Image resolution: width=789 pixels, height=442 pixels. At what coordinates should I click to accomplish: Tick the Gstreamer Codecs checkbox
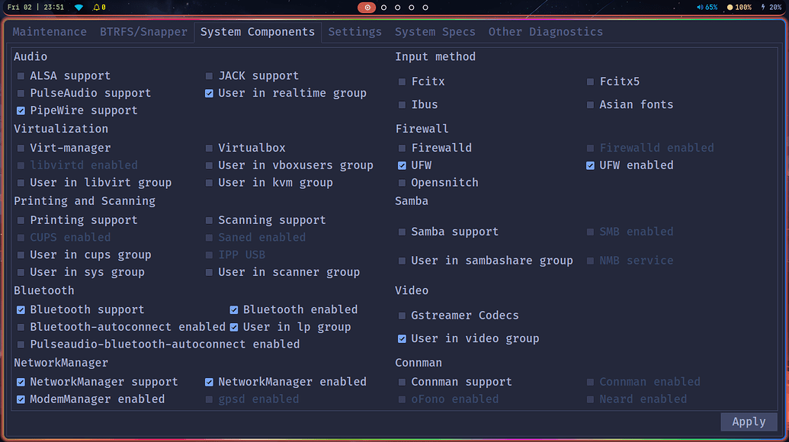[x=402, y=315]
